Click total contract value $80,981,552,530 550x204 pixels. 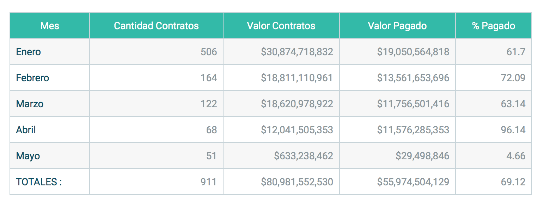[297, 182]
